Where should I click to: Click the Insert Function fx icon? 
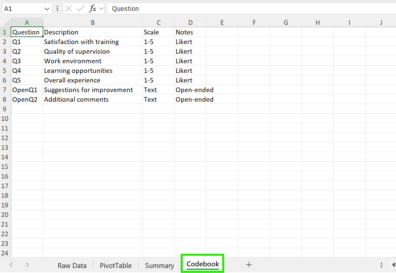93,9
